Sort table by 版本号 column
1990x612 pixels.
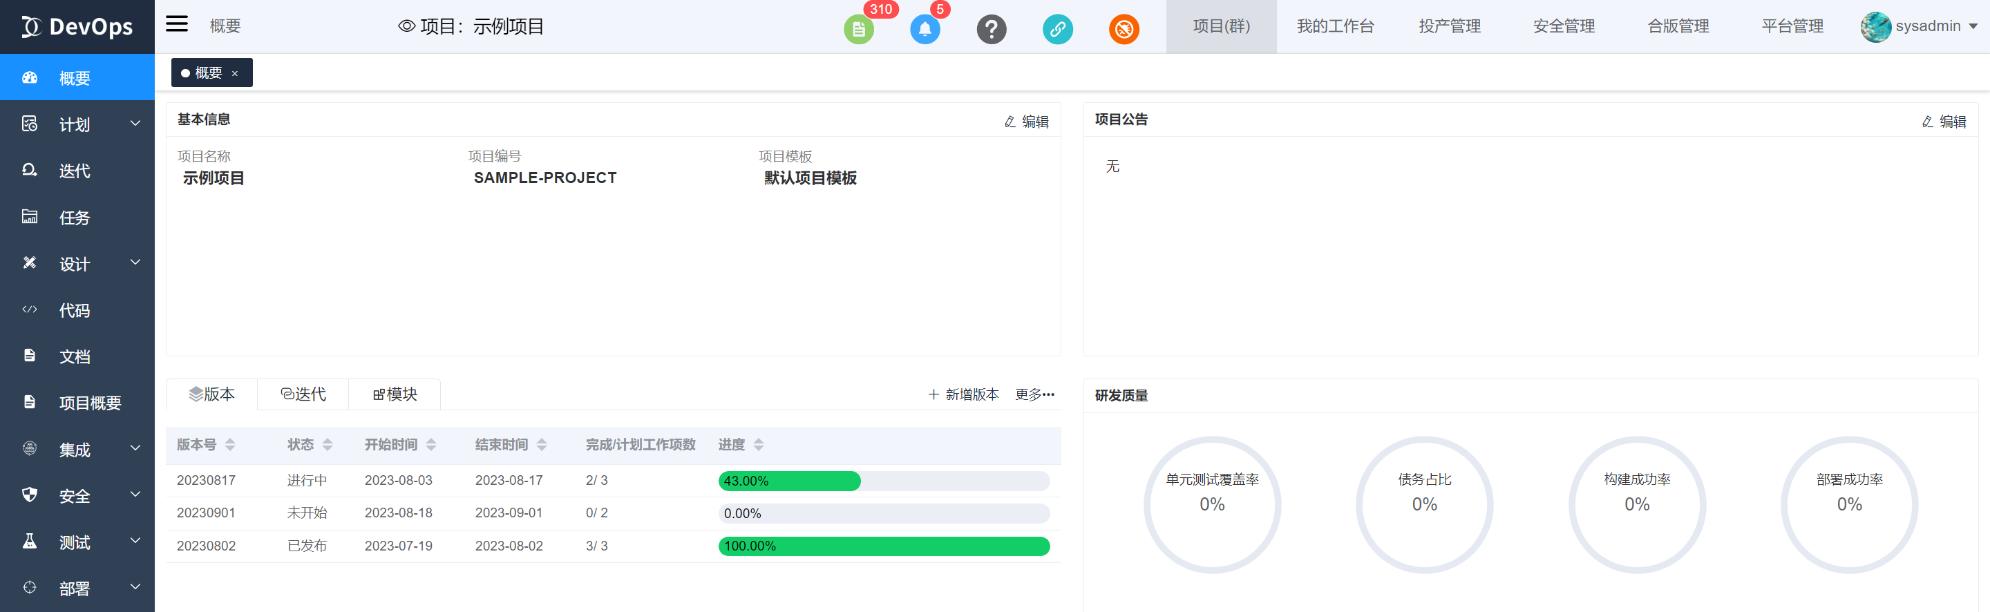point(229,445)
